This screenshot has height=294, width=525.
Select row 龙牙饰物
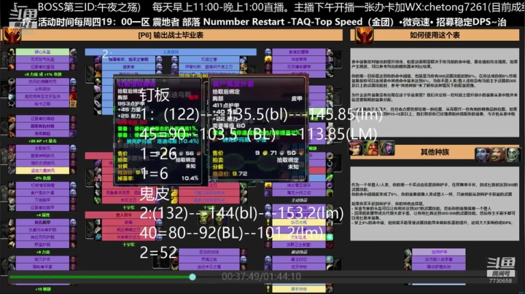(x=299, y=266)
